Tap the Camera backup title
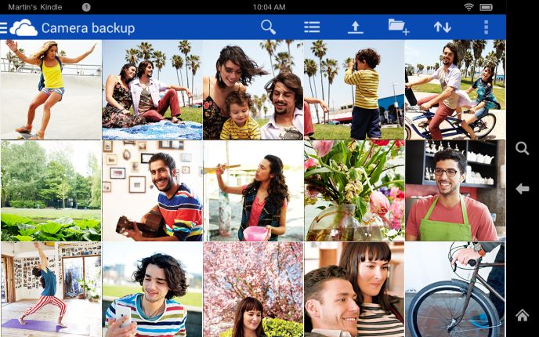Screen dimensions: 539x337 point(88,28)
